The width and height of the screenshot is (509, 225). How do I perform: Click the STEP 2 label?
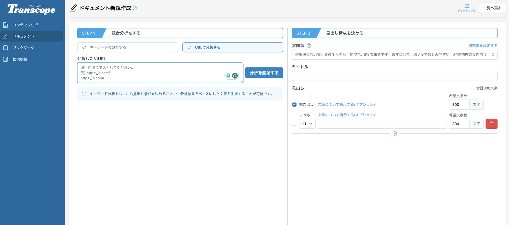pyautogui.click(x=303, y=33)
